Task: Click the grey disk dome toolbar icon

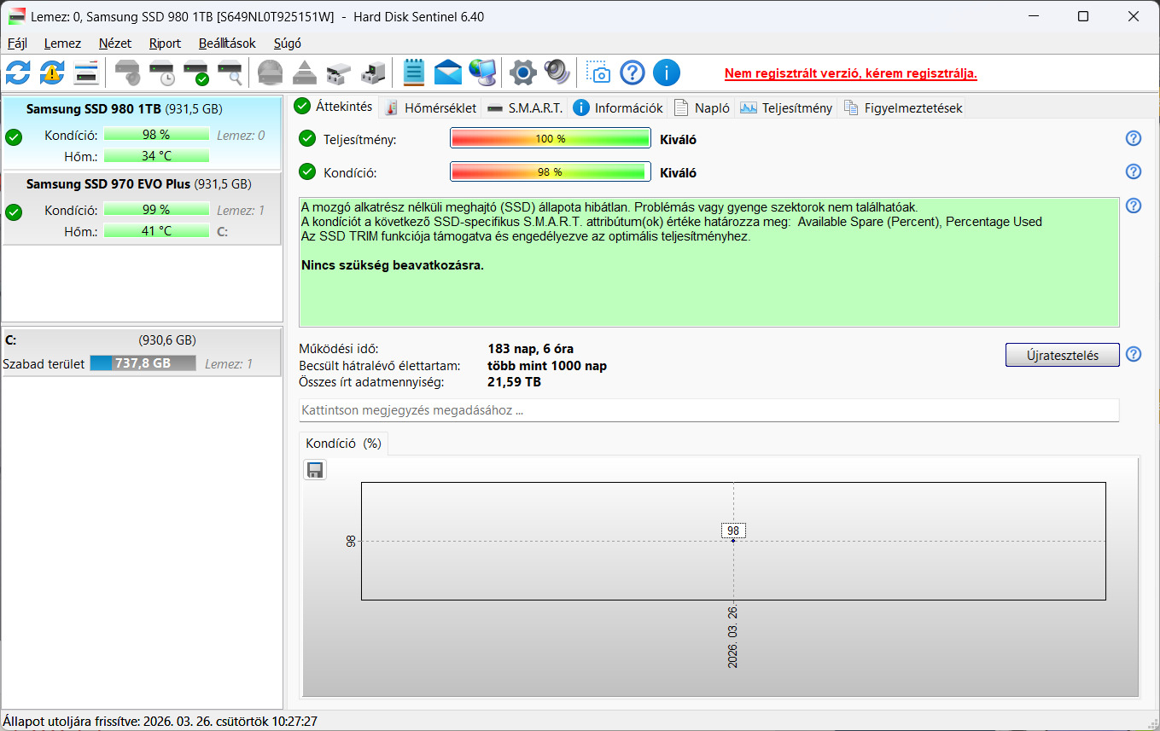Action: 270,73
